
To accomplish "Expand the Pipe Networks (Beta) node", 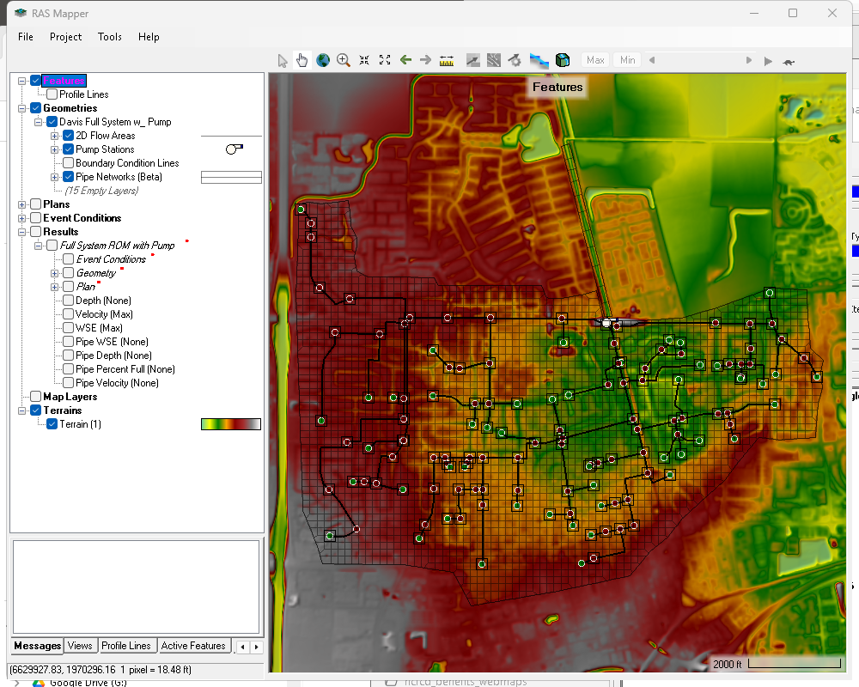I will tap(55, 177).
